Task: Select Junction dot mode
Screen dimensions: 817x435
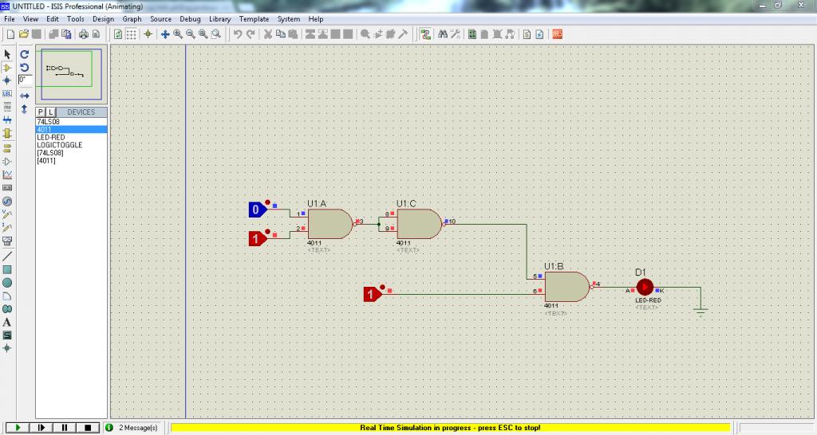Action: click(x=7, y=80)
